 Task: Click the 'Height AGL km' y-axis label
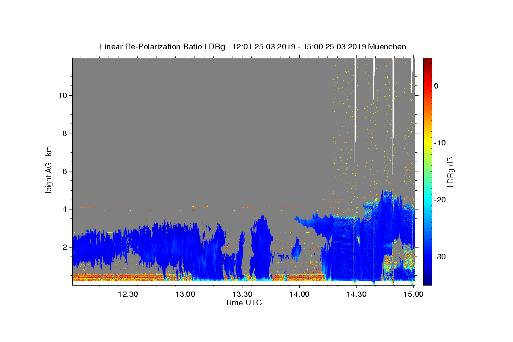49,171
